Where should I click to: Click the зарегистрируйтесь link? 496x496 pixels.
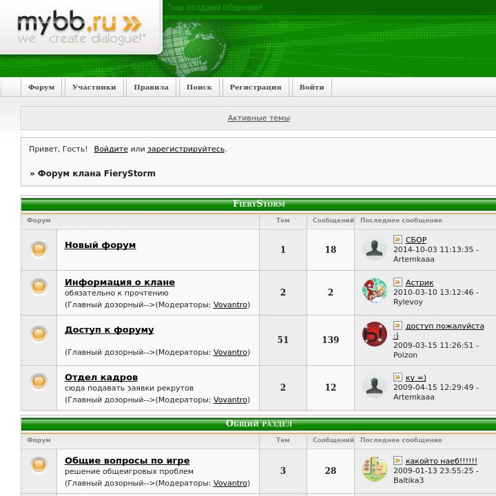point(186,149)
